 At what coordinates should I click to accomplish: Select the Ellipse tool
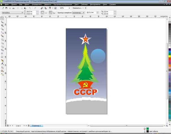click(2, 43)
